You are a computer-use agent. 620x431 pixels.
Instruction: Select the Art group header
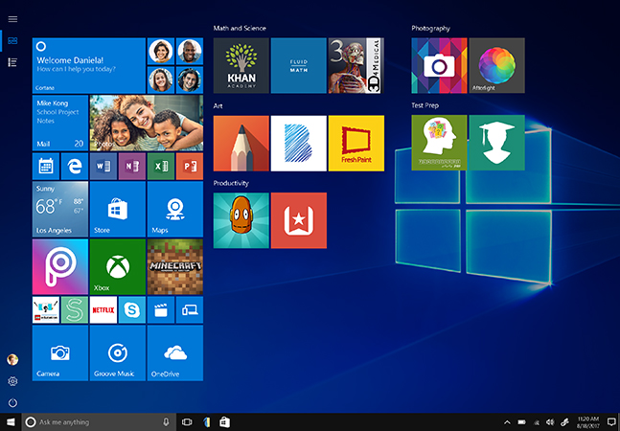point(218,105)
